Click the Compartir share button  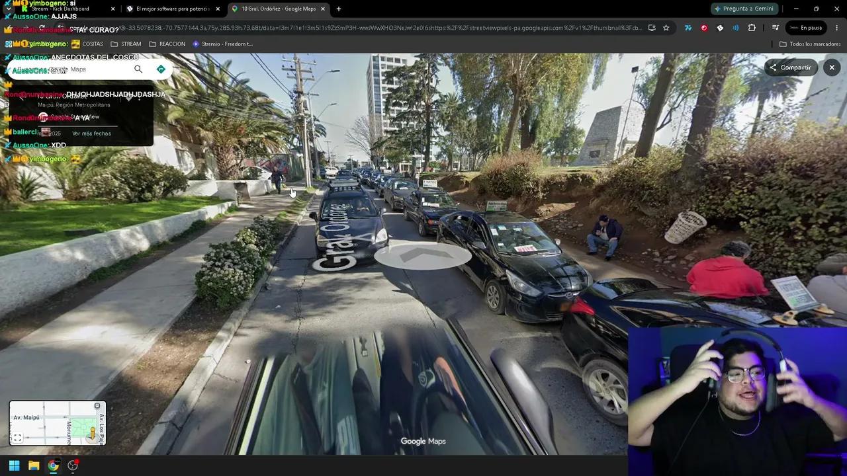click(790, 67)
